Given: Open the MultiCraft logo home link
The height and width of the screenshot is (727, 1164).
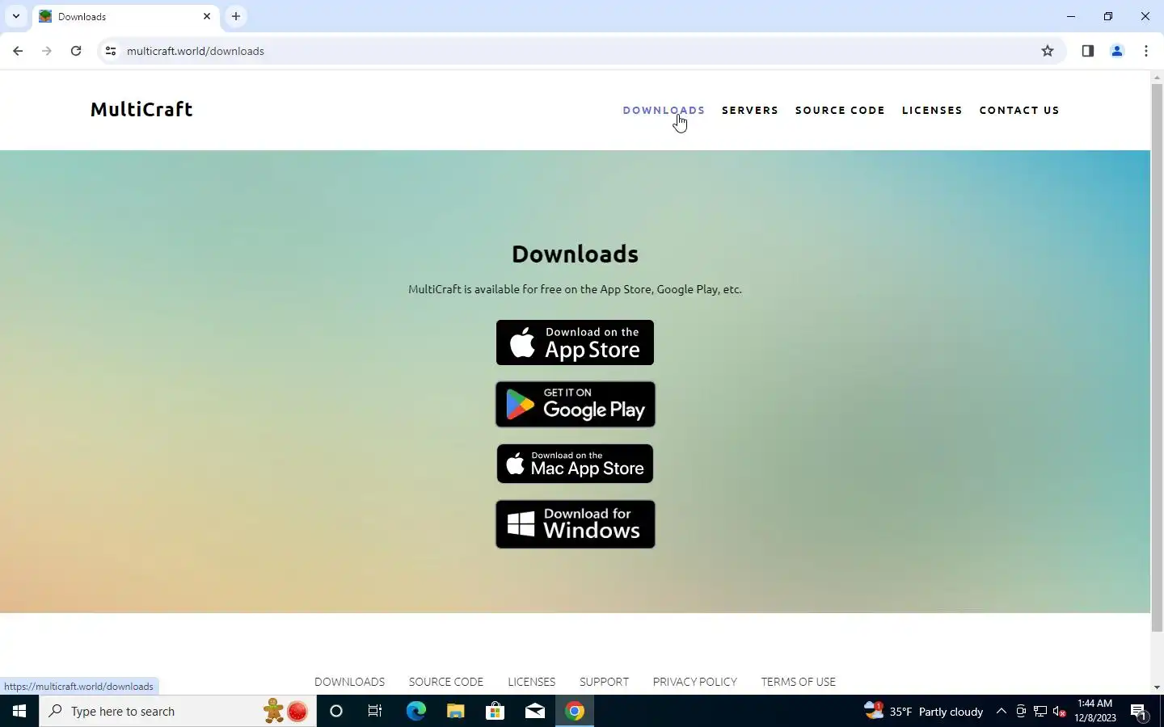Looking at the screenshot, I should [141, 109].
